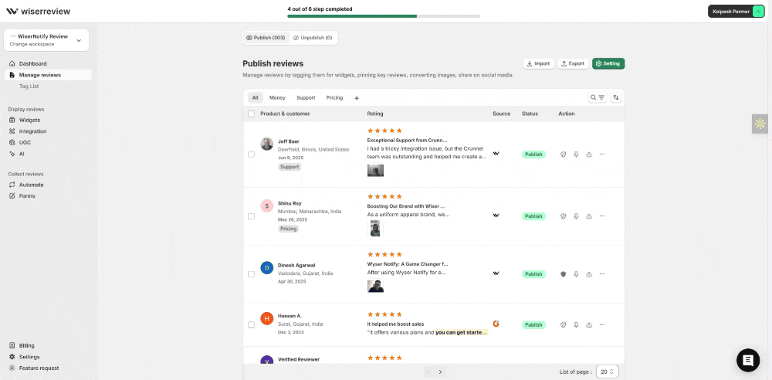Switch to the Pricing tag tab
772x380 pixels.
point(334,98)
